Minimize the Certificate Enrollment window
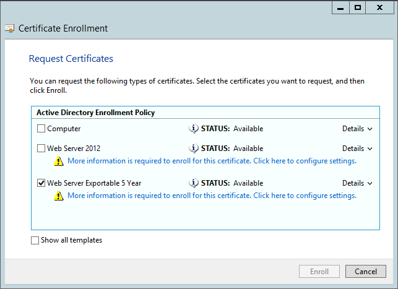The width and height of the screenshot is (398, 289). tap(340, 7)
